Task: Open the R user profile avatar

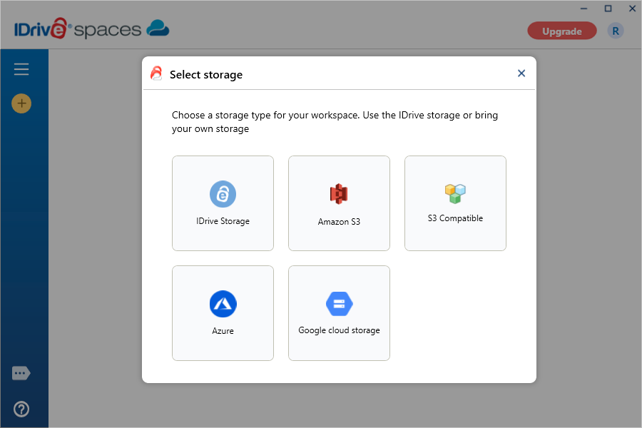Action: pyautogui.click(x=616, y=31)
